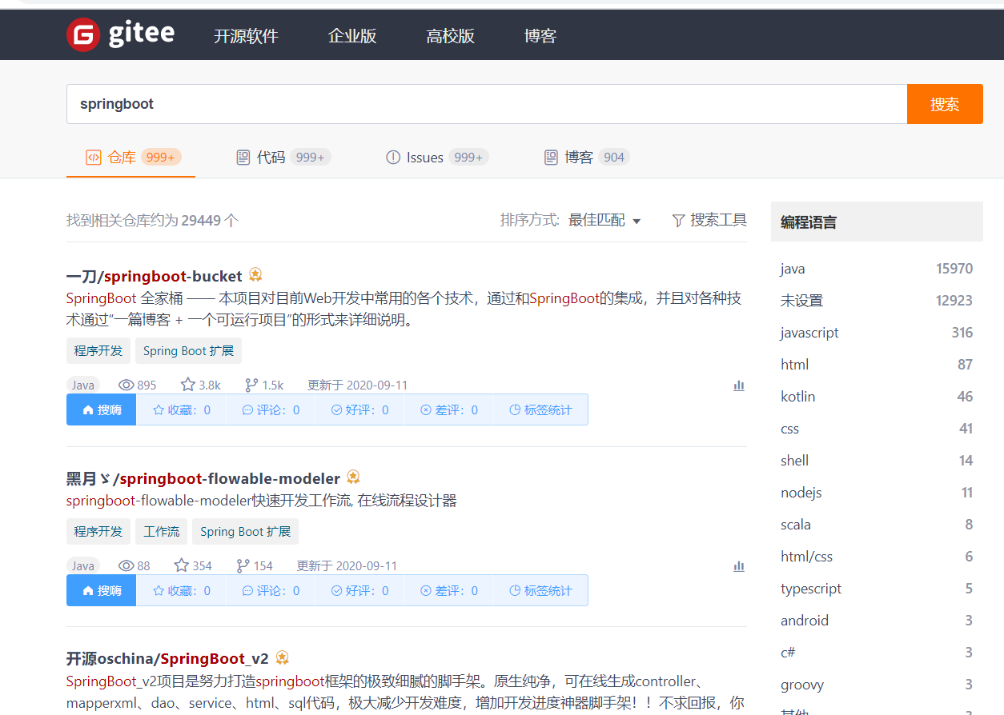Open the springboot-flowable-modeler repository
The image size is (1004, 715).
203,479
